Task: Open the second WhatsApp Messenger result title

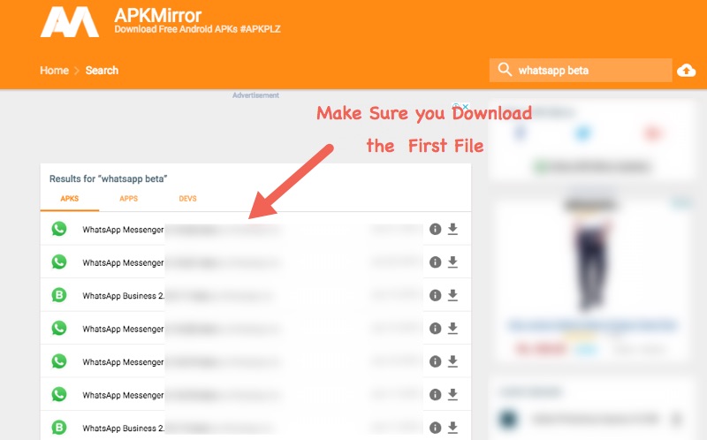Action: click(123, 262)
